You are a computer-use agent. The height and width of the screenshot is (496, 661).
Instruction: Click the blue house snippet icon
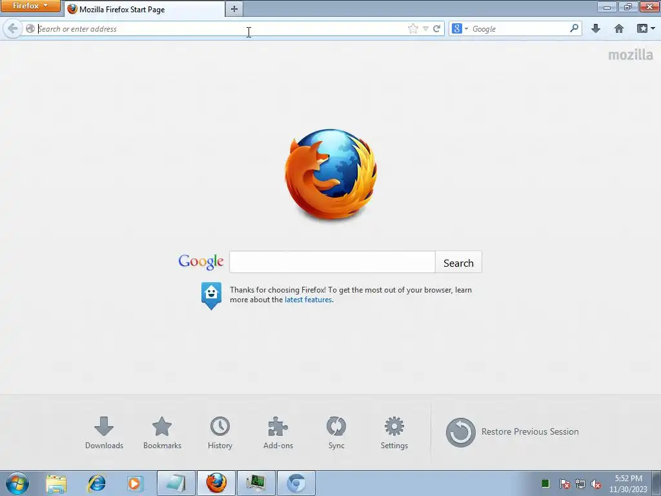click(x=211, y=296)
